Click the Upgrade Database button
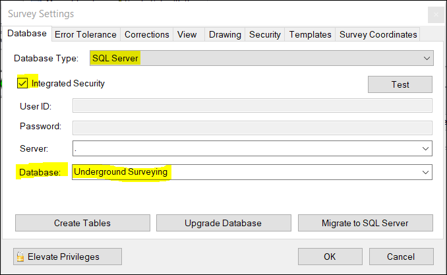Viewport: 447px width, 275px height. tap(223, 223)
